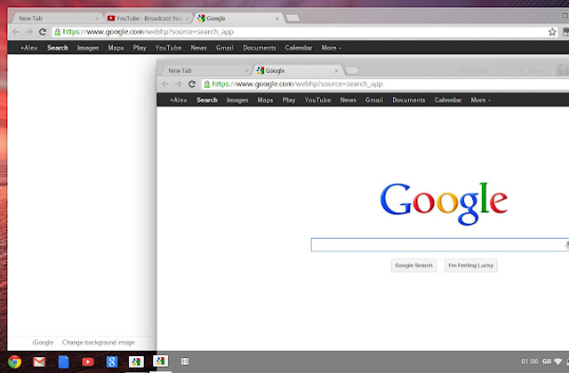Open Calendar in rear window bar
The image size is (569, 373).
[x=299, y=48]
